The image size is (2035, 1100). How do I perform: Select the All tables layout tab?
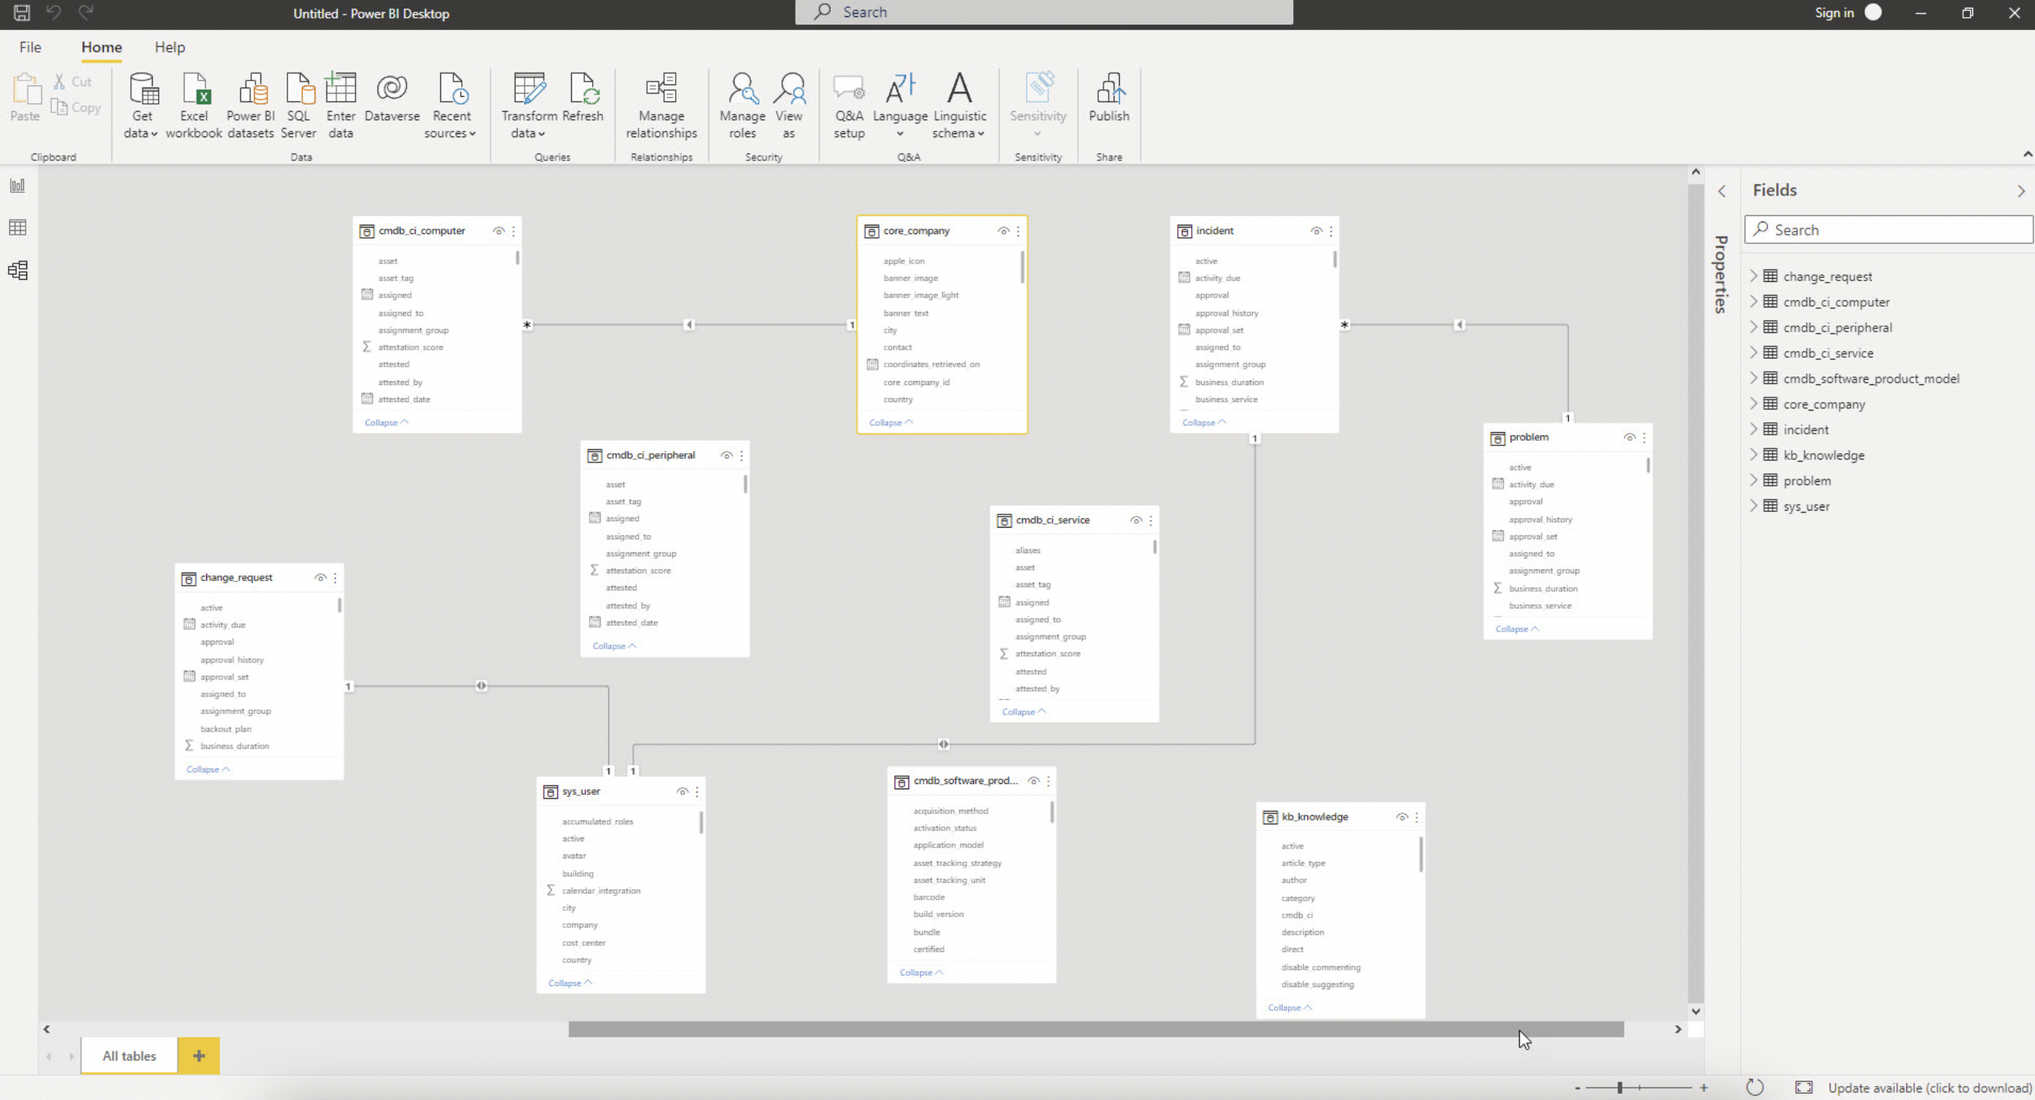click(129, 1056)
